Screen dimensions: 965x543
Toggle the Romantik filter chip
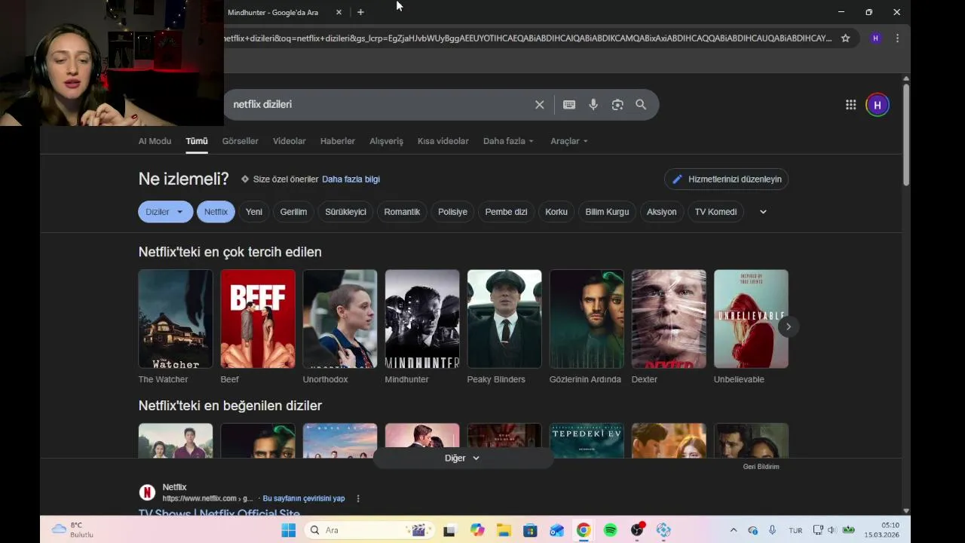pos(402,212)
